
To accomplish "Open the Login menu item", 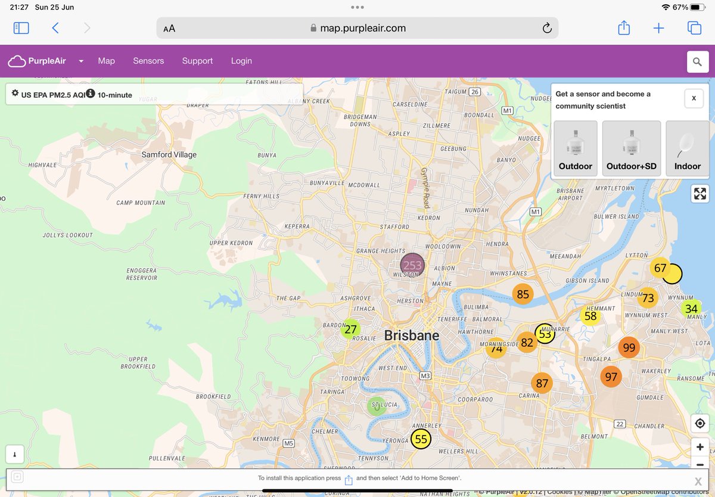I will [241, 61].
